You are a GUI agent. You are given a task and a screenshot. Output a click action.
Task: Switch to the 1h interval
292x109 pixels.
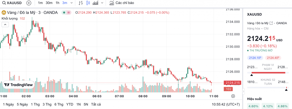pos(57,3)
